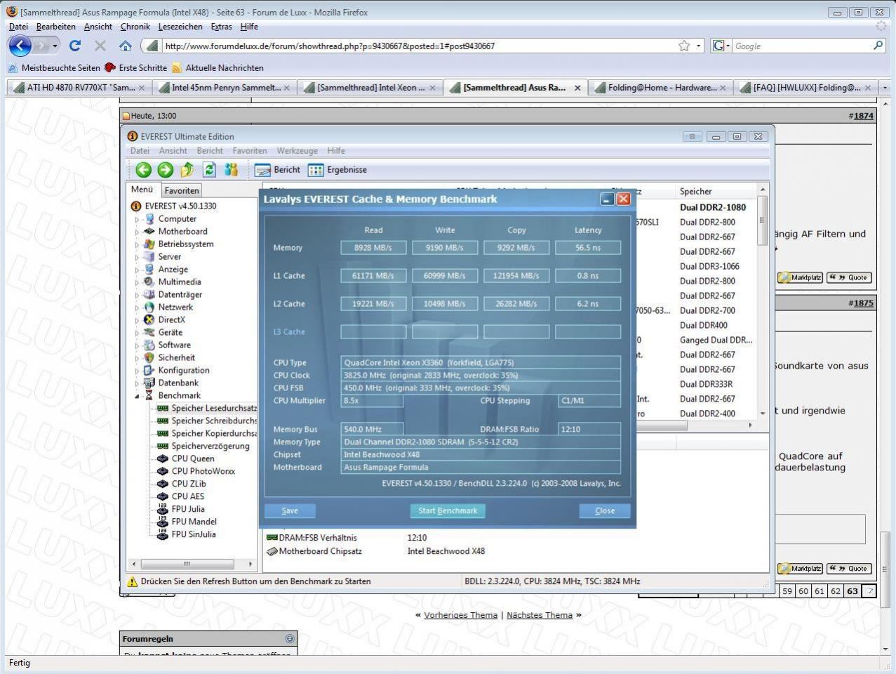Expand the Server tree node
Screen dimensions: 896x674
click(x=138, y=257)
